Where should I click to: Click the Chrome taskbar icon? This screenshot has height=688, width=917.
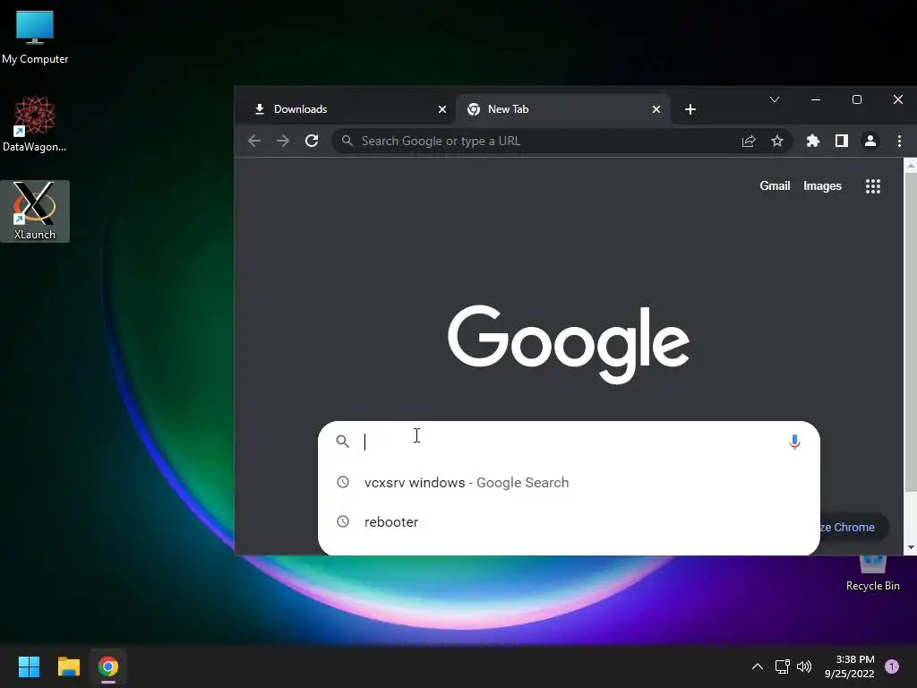pos(108,666)
